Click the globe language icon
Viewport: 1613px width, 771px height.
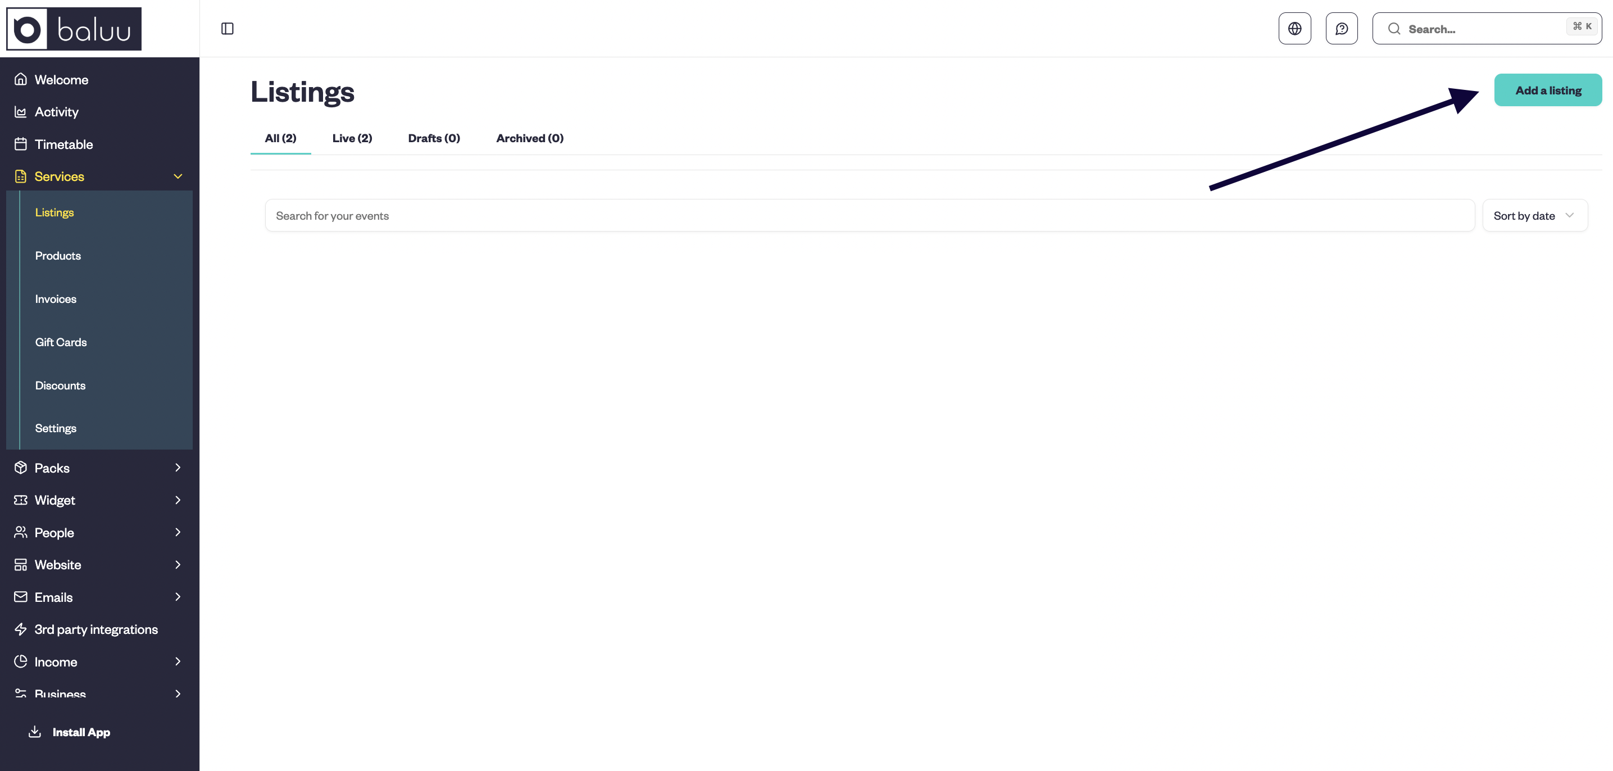tap(1294, 29)
